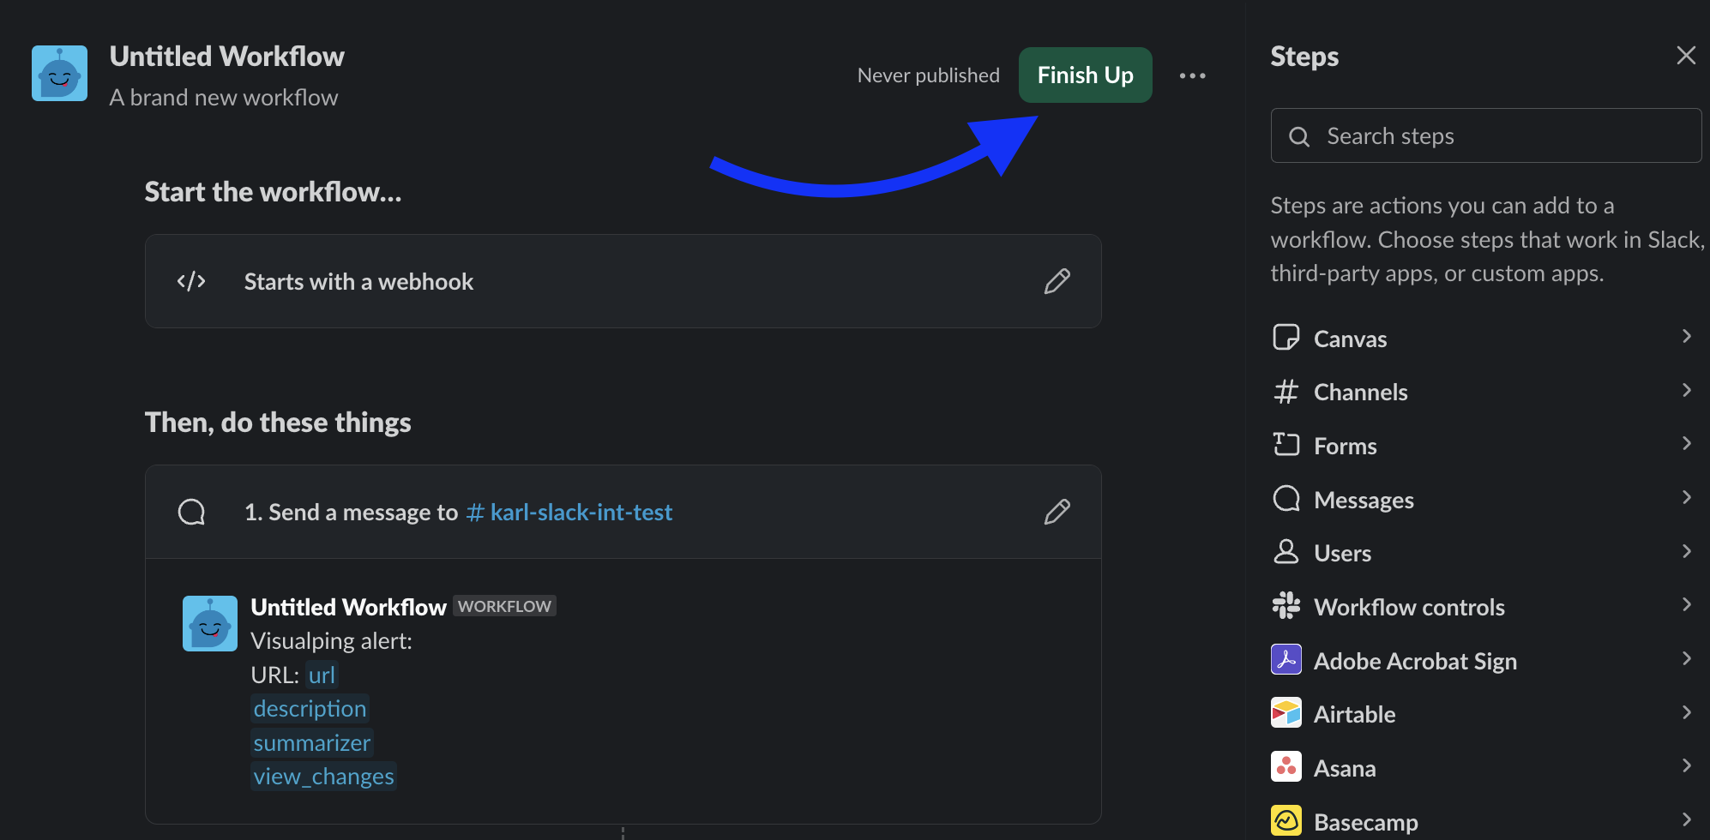The height and width of the screenshot is (840, 1710).
Task: Expand the Channels steps chevron
Action: point(1686,390)
